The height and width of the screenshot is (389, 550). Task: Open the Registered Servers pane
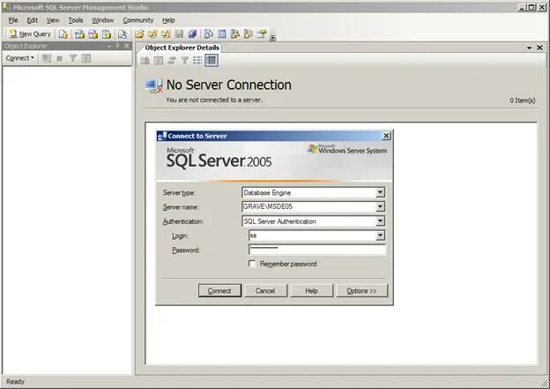coord(209,34)
